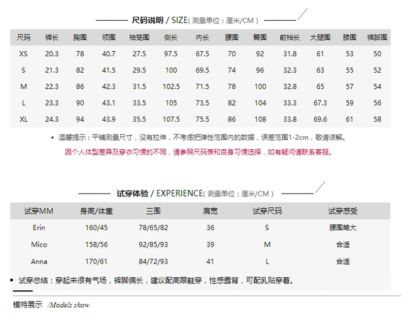The width and height of the screenshot is (401, 323).
Task: Click the XS size row label
Action: click(x=23, y=54)
